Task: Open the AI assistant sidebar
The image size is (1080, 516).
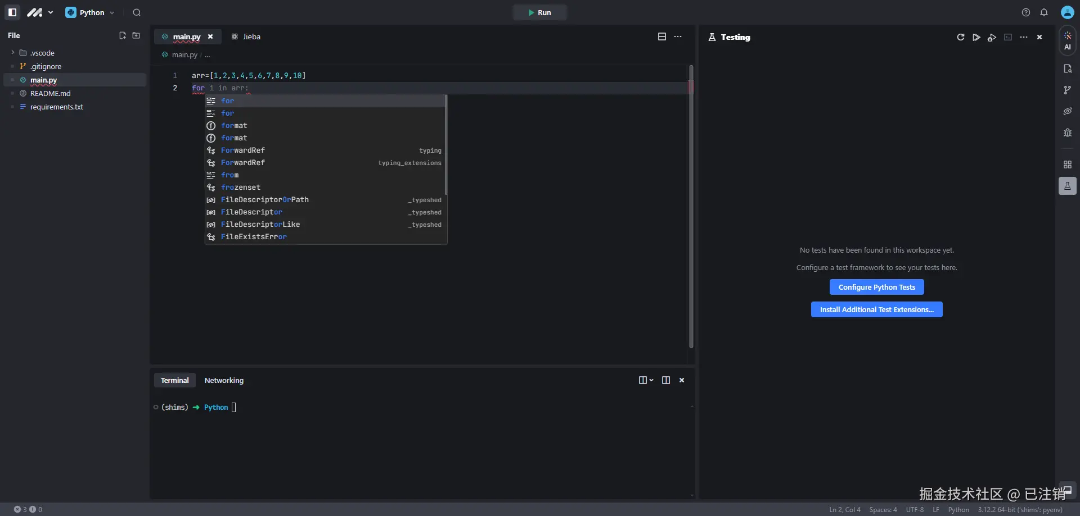Action: click(x=1068, y=40)
